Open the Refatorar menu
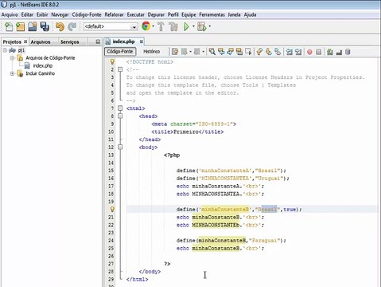The image size is (381, 287). click(x=114, y=14)
